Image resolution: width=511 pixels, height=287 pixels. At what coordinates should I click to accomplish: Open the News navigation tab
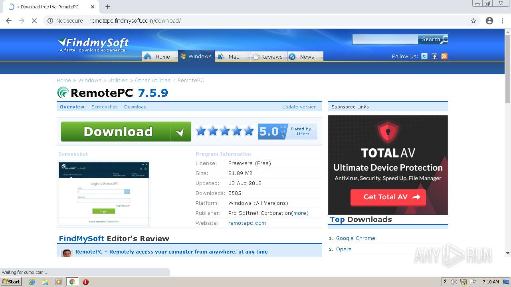(x=305, y=57)
